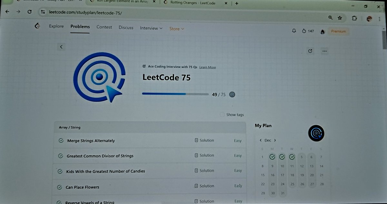Close the Kth Largest Element tab
The image size is (387, 204).
[154, 2]
